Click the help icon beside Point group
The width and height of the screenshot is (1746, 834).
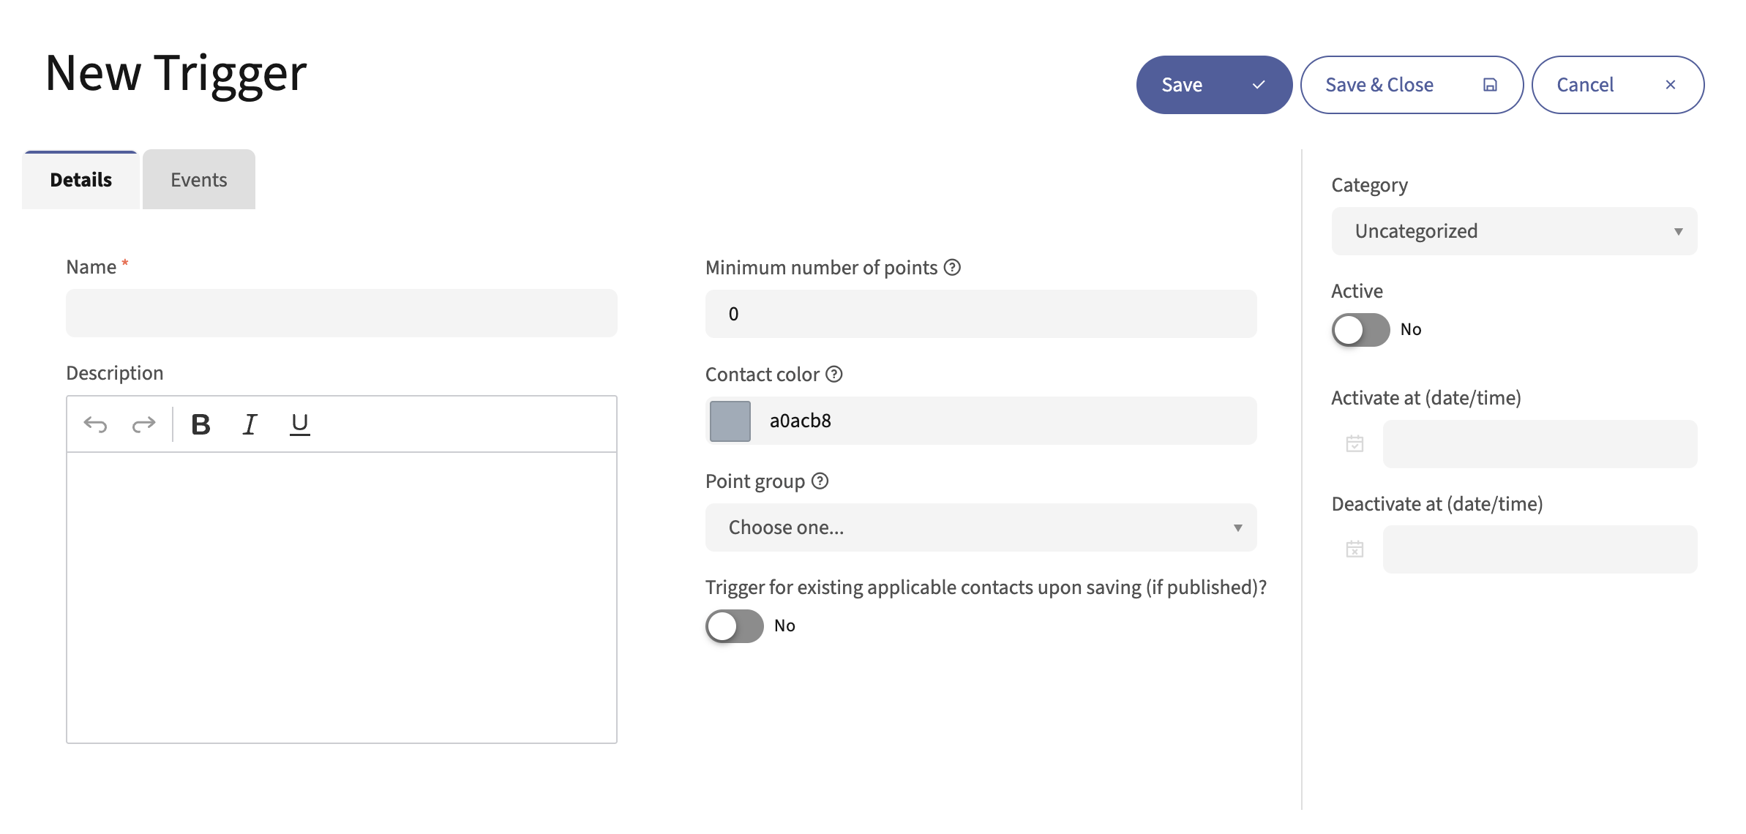coord(820,481)
